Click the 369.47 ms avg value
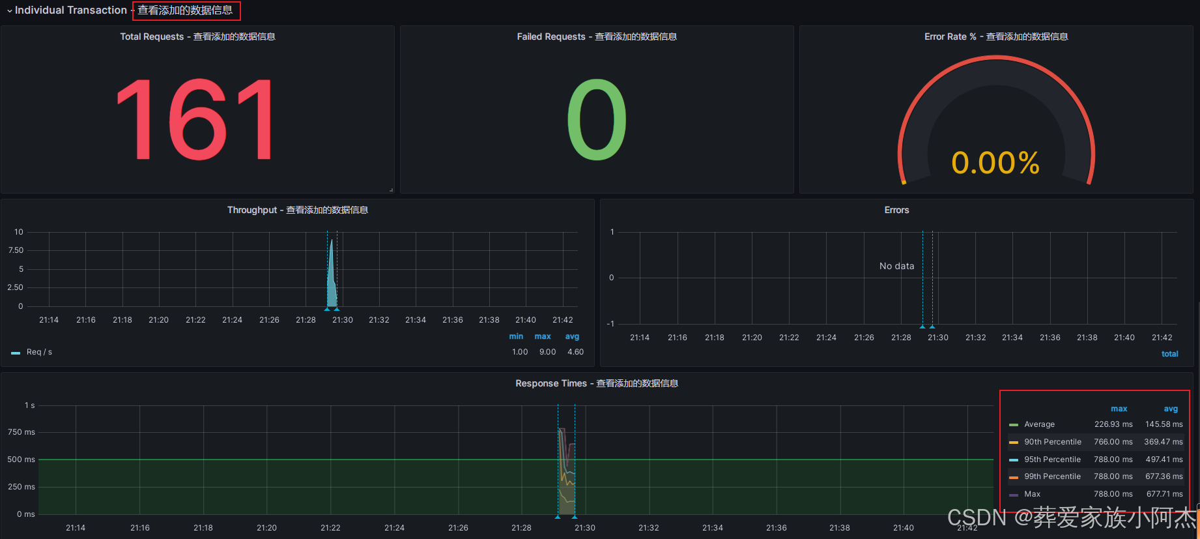 click(x=1164, y=442)
